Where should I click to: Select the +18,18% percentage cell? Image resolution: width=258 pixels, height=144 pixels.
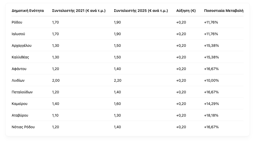(211, 116)
